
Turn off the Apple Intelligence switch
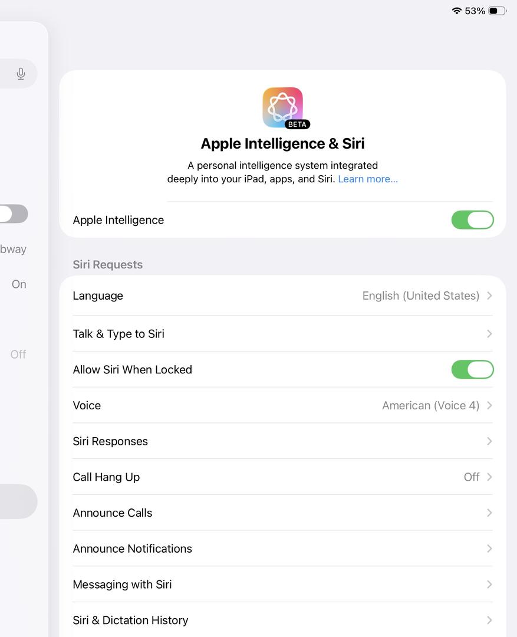[x=472, y=220]
